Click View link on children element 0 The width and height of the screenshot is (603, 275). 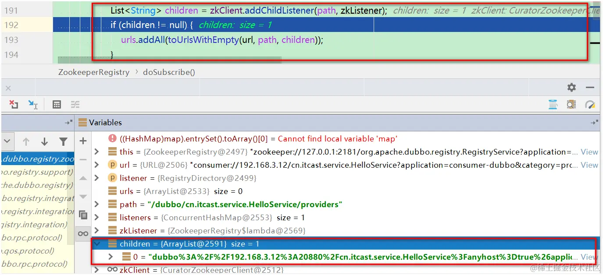(x=589, y=257)
